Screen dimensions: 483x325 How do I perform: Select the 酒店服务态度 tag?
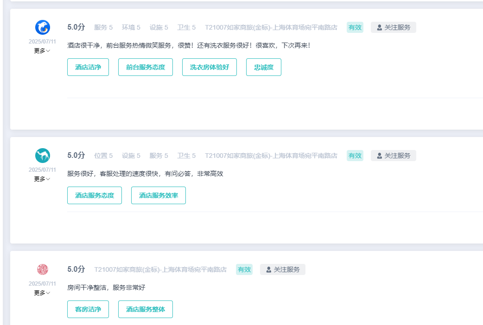(x=95, y=195)
